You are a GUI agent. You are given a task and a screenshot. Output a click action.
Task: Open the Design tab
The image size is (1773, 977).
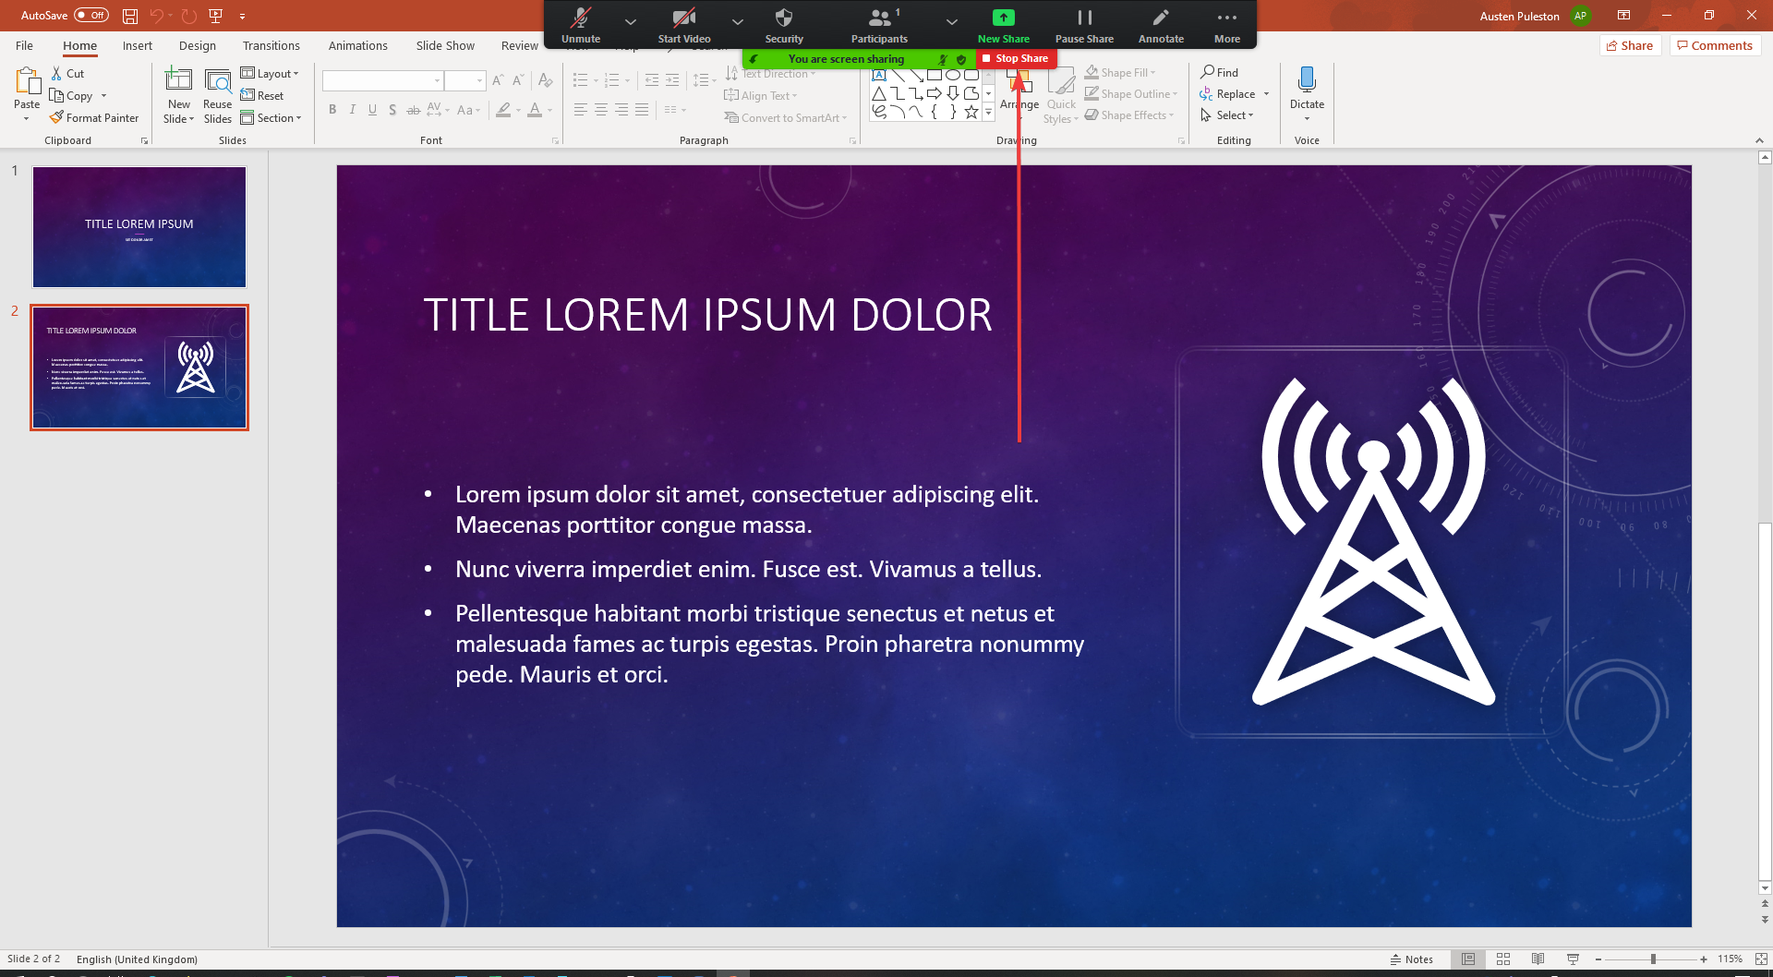pyautogui.click(x=198, y=45)
